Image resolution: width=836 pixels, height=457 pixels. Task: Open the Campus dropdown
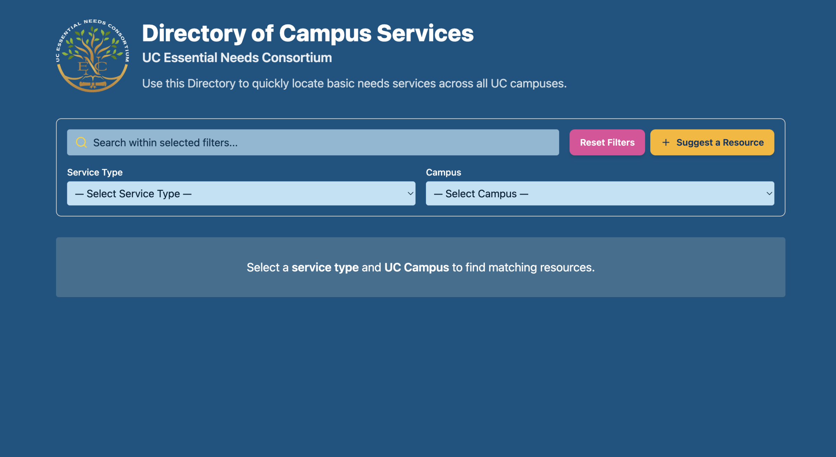click(x=600, y=193)
